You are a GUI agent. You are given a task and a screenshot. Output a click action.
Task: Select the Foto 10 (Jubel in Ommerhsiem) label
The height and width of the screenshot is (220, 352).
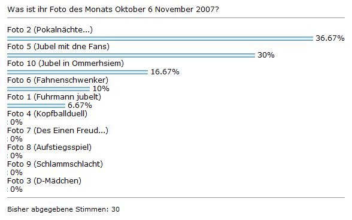coord(66,64)
